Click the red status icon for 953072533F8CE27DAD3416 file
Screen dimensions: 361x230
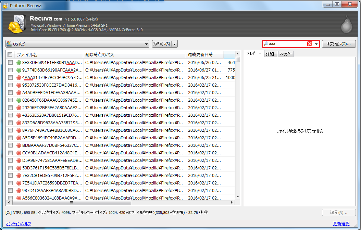click(x=19, y=85)
